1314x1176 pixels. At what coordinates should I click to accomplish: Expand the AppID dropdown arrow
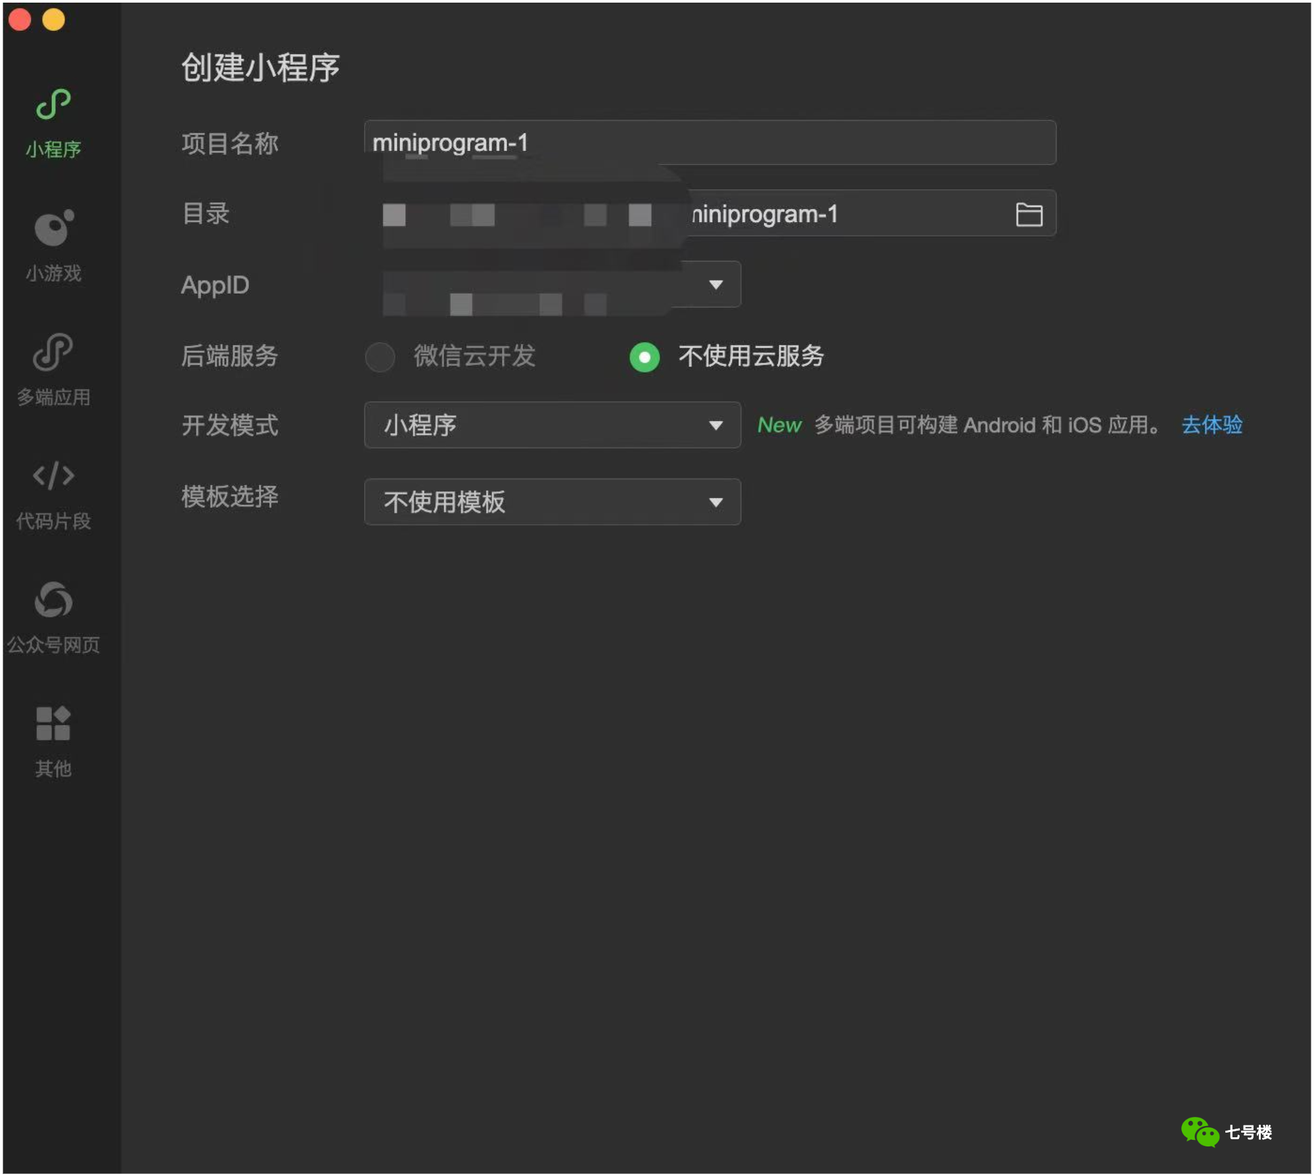pos(717,285)
